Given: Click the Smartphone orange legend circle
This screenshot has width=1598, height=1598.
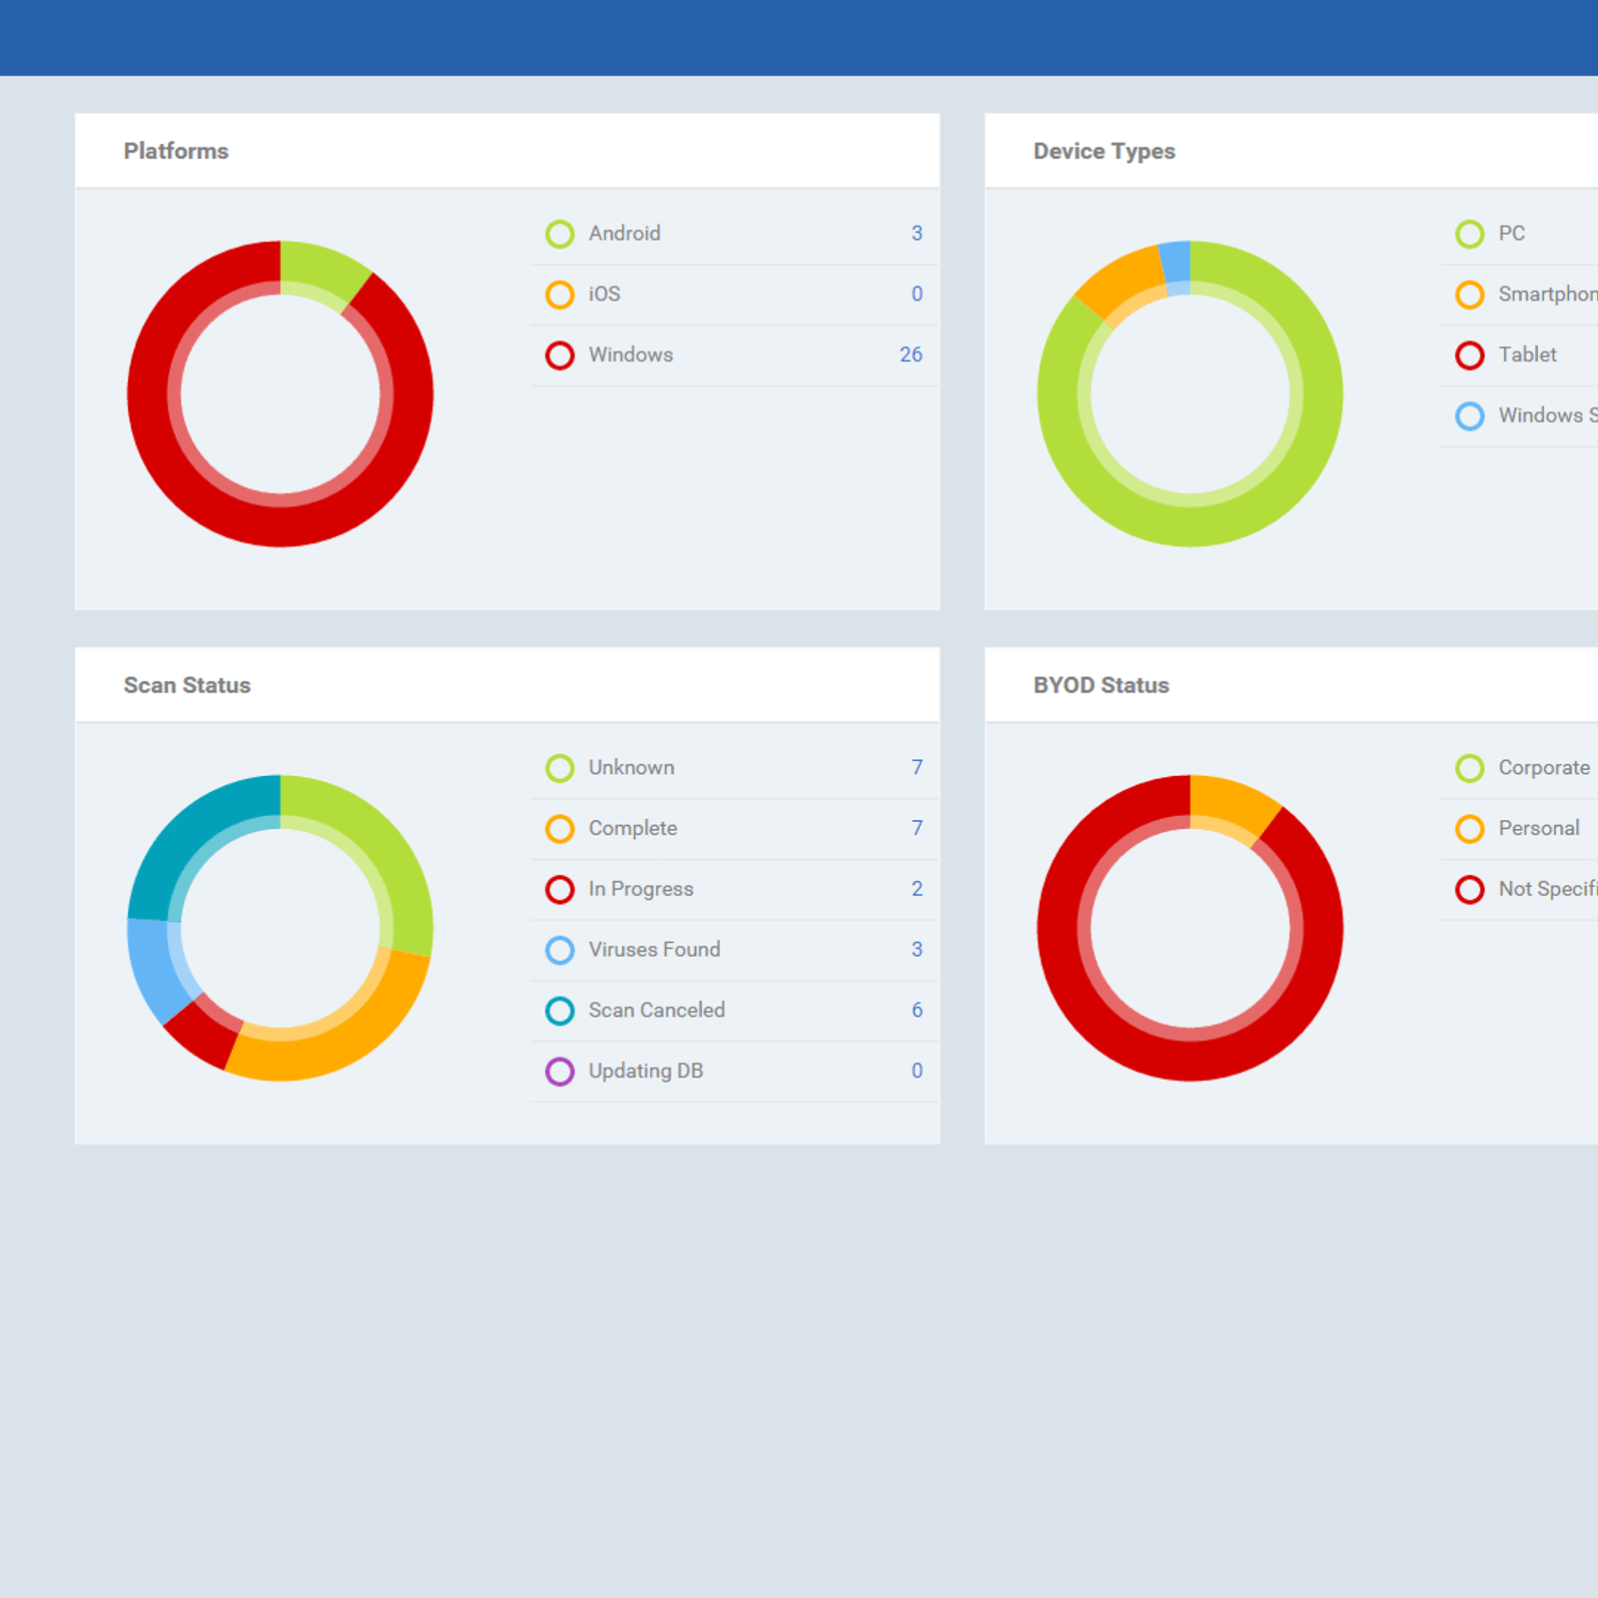Looking at the screenshot, I should pos(1469,295).
